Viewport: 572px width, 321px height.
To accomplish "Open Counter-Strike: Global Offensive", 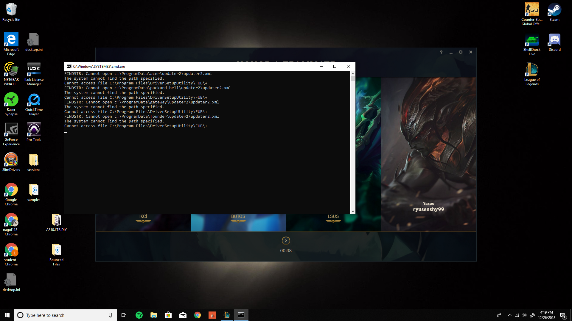I will point(532,9).
